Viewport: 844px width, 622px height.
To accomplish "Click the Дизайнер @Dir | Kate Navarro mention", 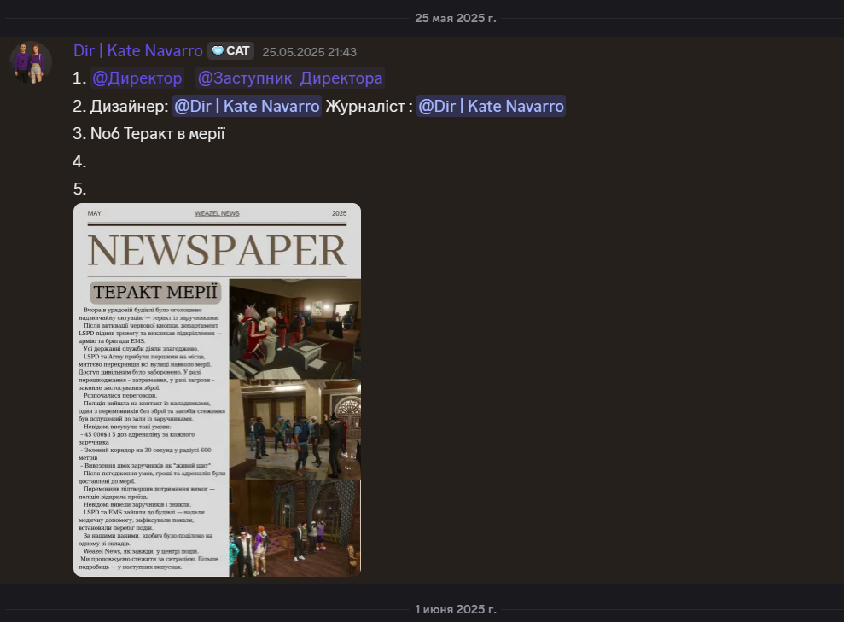I will (247, 106).
